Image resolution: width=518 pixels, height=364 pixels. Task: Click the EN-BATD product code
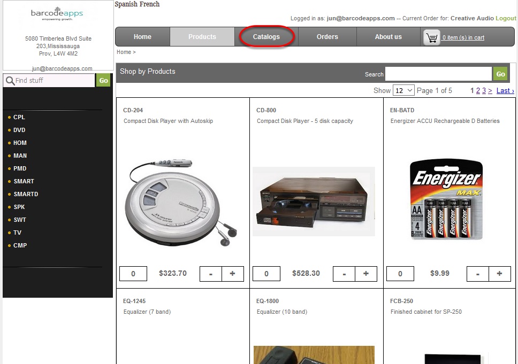pyautogui.click(x=402, y=110)
